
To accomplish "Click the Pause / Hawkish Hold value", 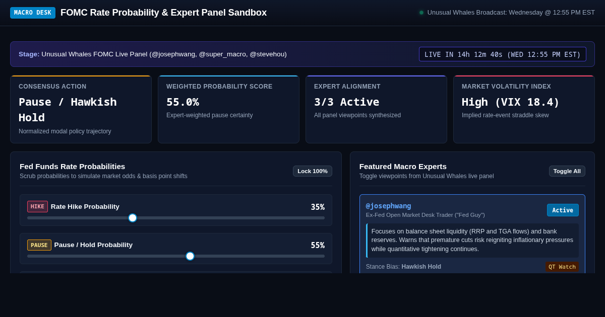I will pyautogui.click(x=68, y=110).
